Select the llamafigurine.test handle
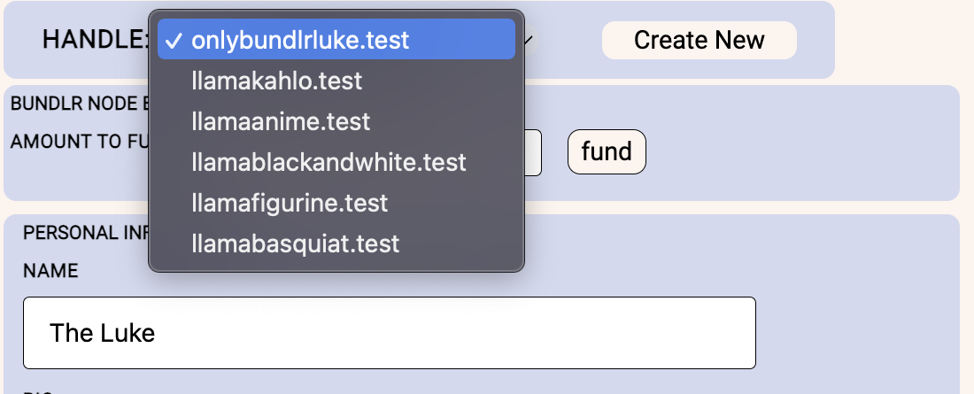 click(x=290, y=203)
